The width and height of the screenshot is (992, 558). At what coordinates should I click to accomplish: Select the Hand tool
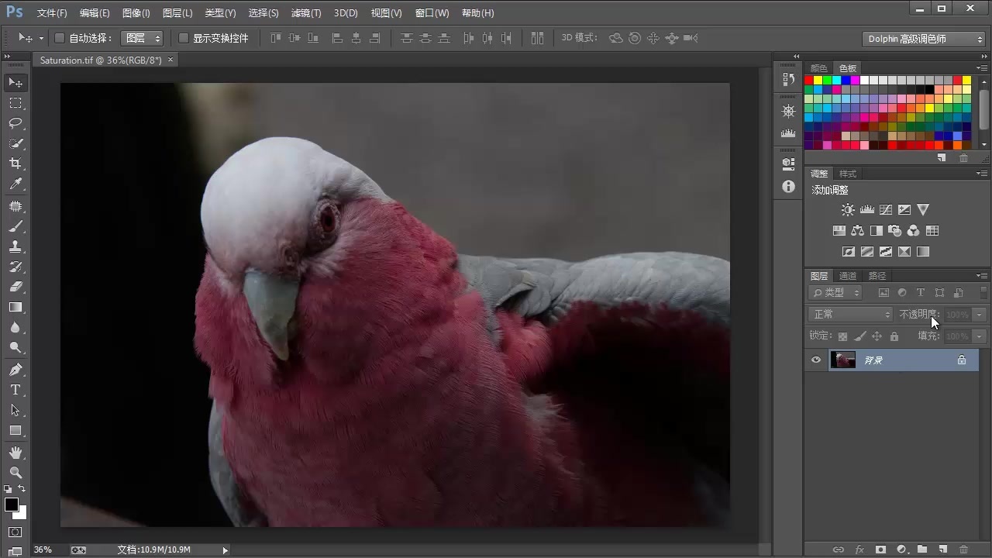[x=15, y=452]
